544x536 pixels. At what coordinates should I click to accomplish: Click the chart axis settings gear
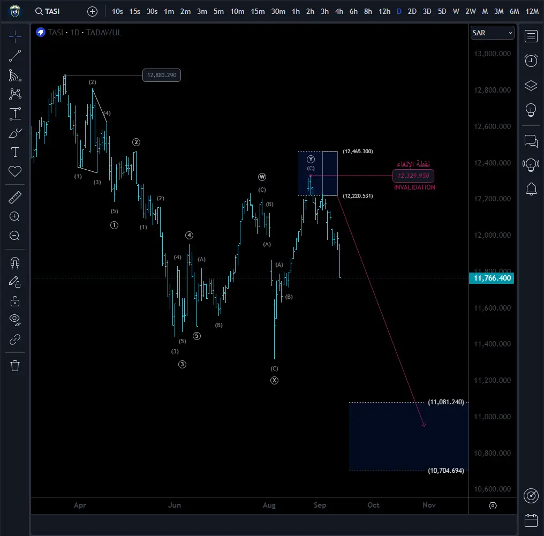493,506
